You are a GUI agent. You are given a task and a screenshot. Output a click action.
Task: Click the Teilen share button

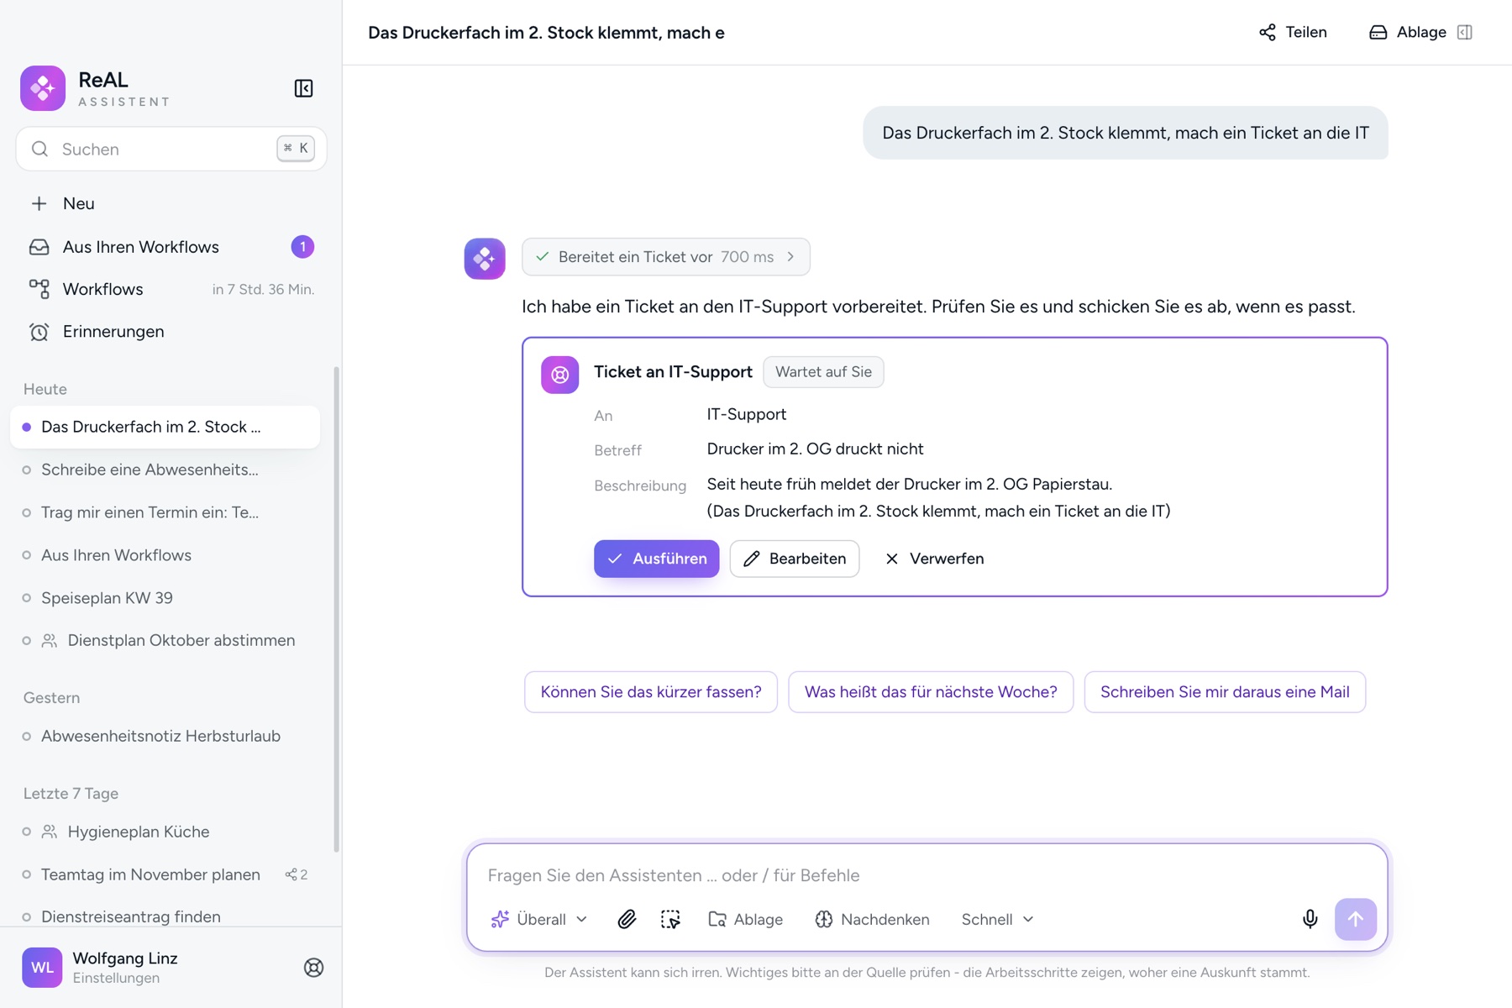pos(1293,32)
